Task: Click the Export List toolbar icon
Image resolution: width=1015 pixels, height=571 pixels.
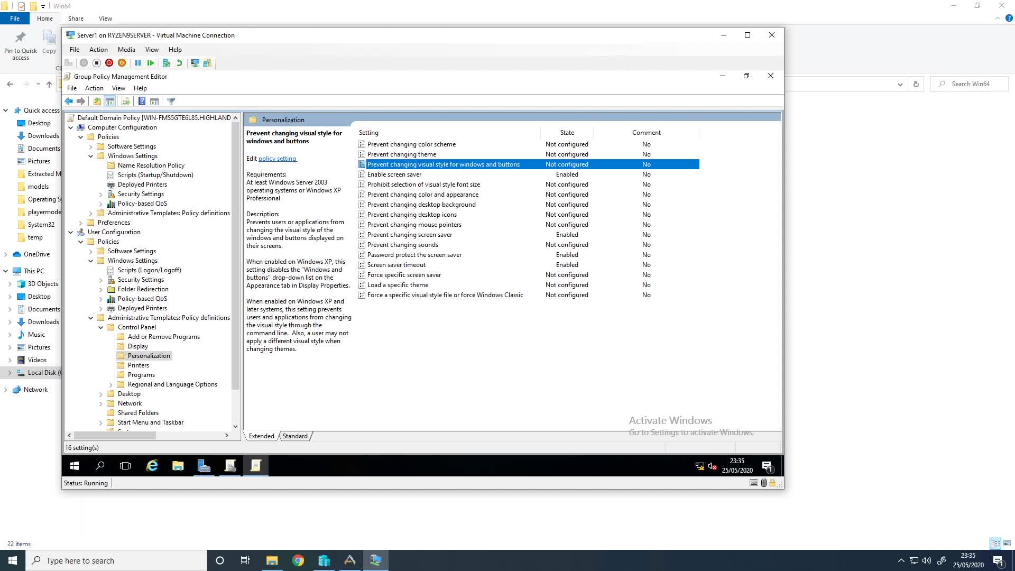Action: coord(125,102)
